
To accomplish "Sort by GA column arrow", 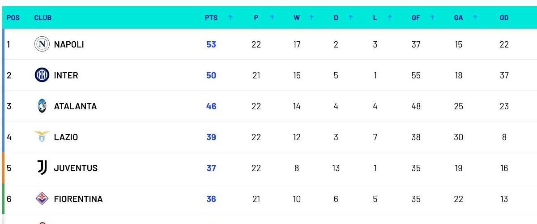I will pyautogui.click(x=475, y=18).
